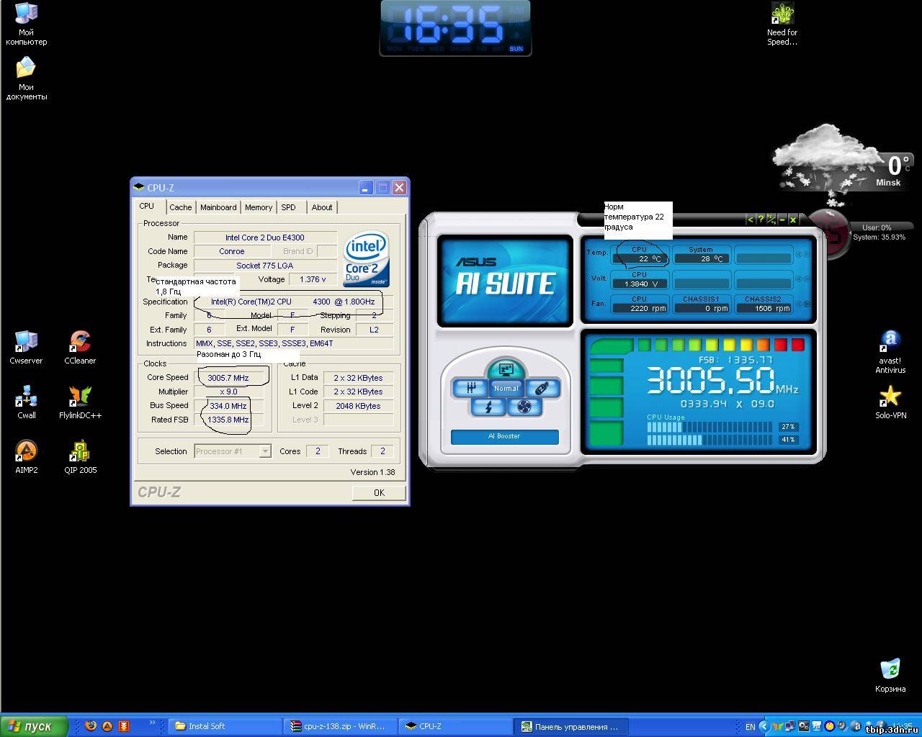The image size is (922, 737).
Task: Switch to the Memory tab in CPU-Z
Action: click(x=259, y=207)
